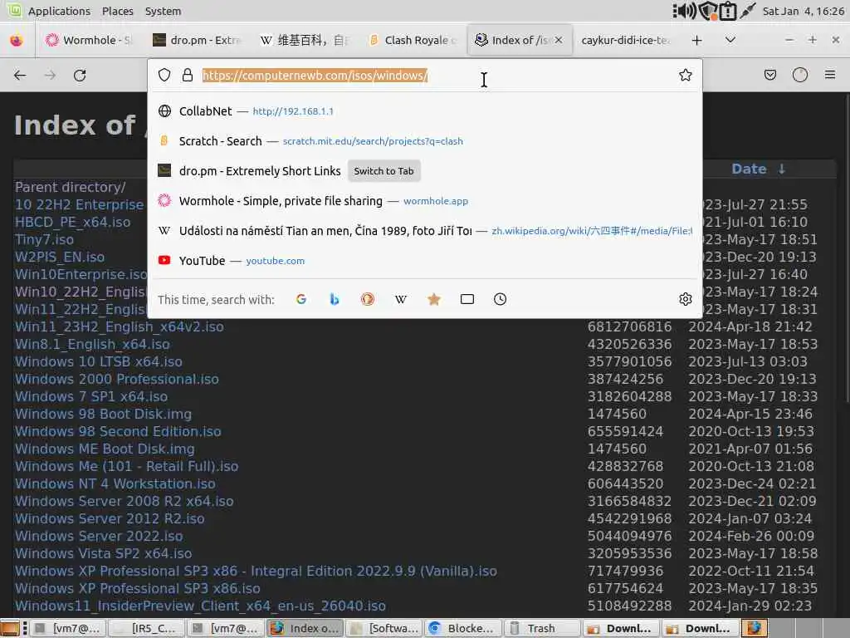
Task: Expand the list all tabs chevron
Action: tap(730, 40)
